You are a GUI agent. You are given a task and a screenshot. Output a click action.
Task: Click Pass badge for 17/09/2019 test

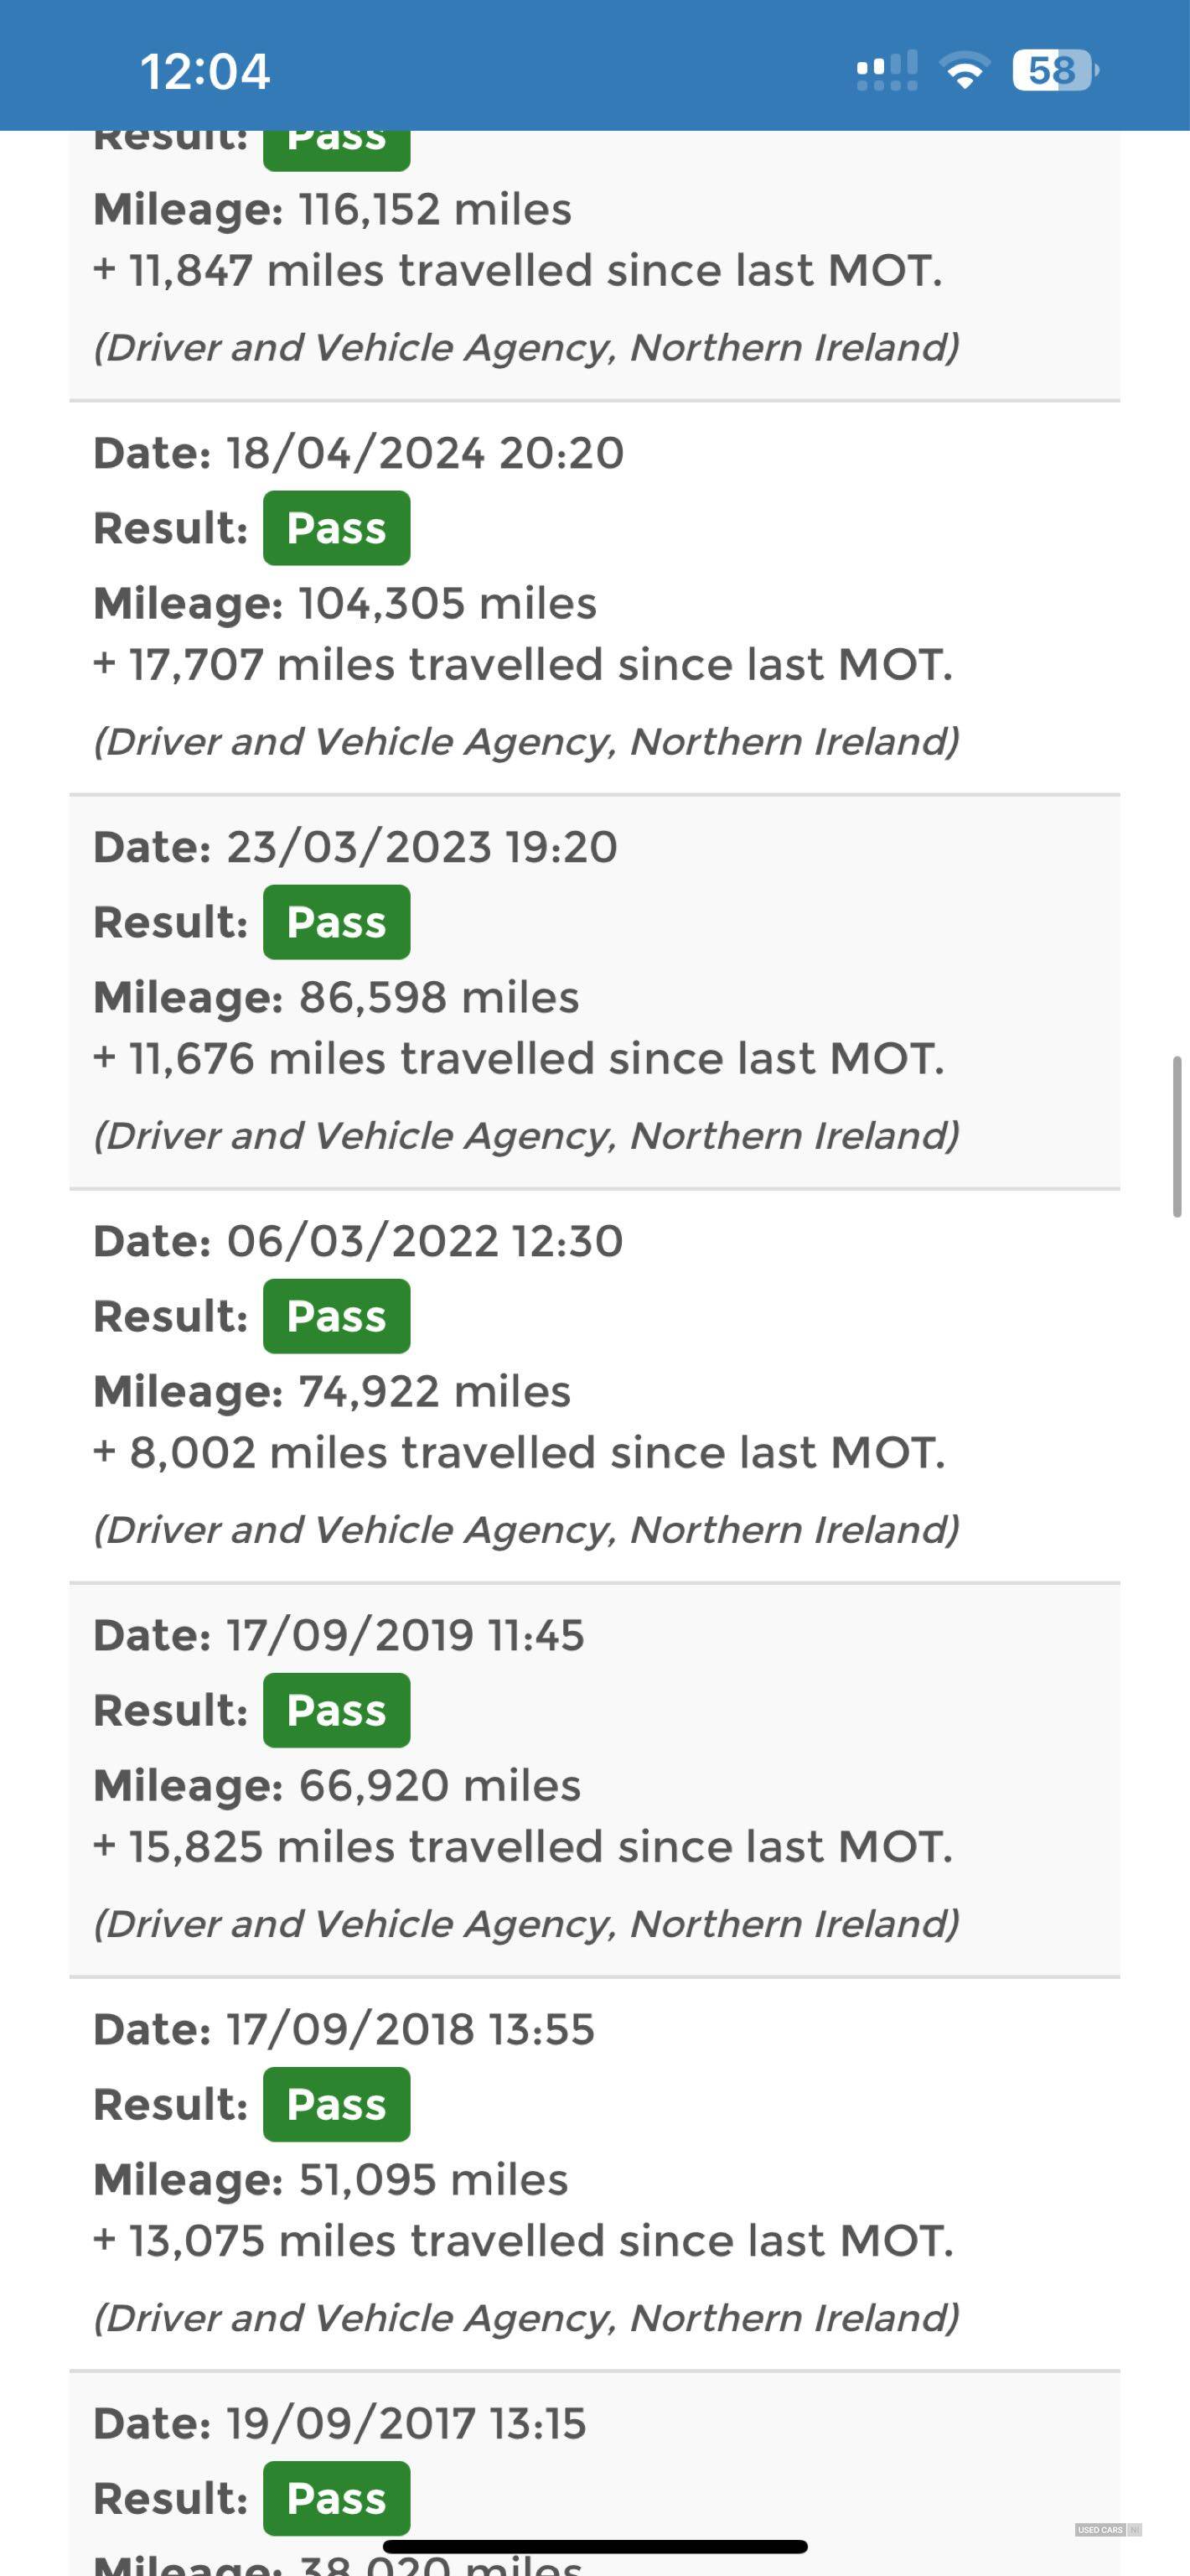pos(337,1710)
